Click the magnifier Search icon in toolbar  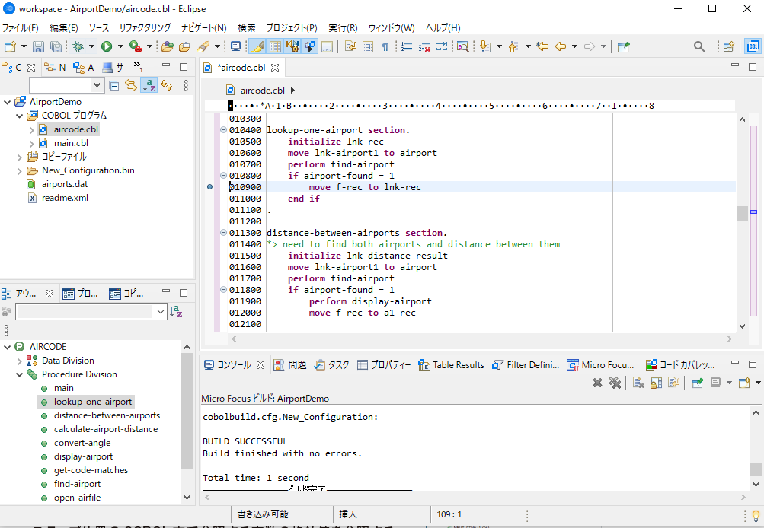[699, 46]
